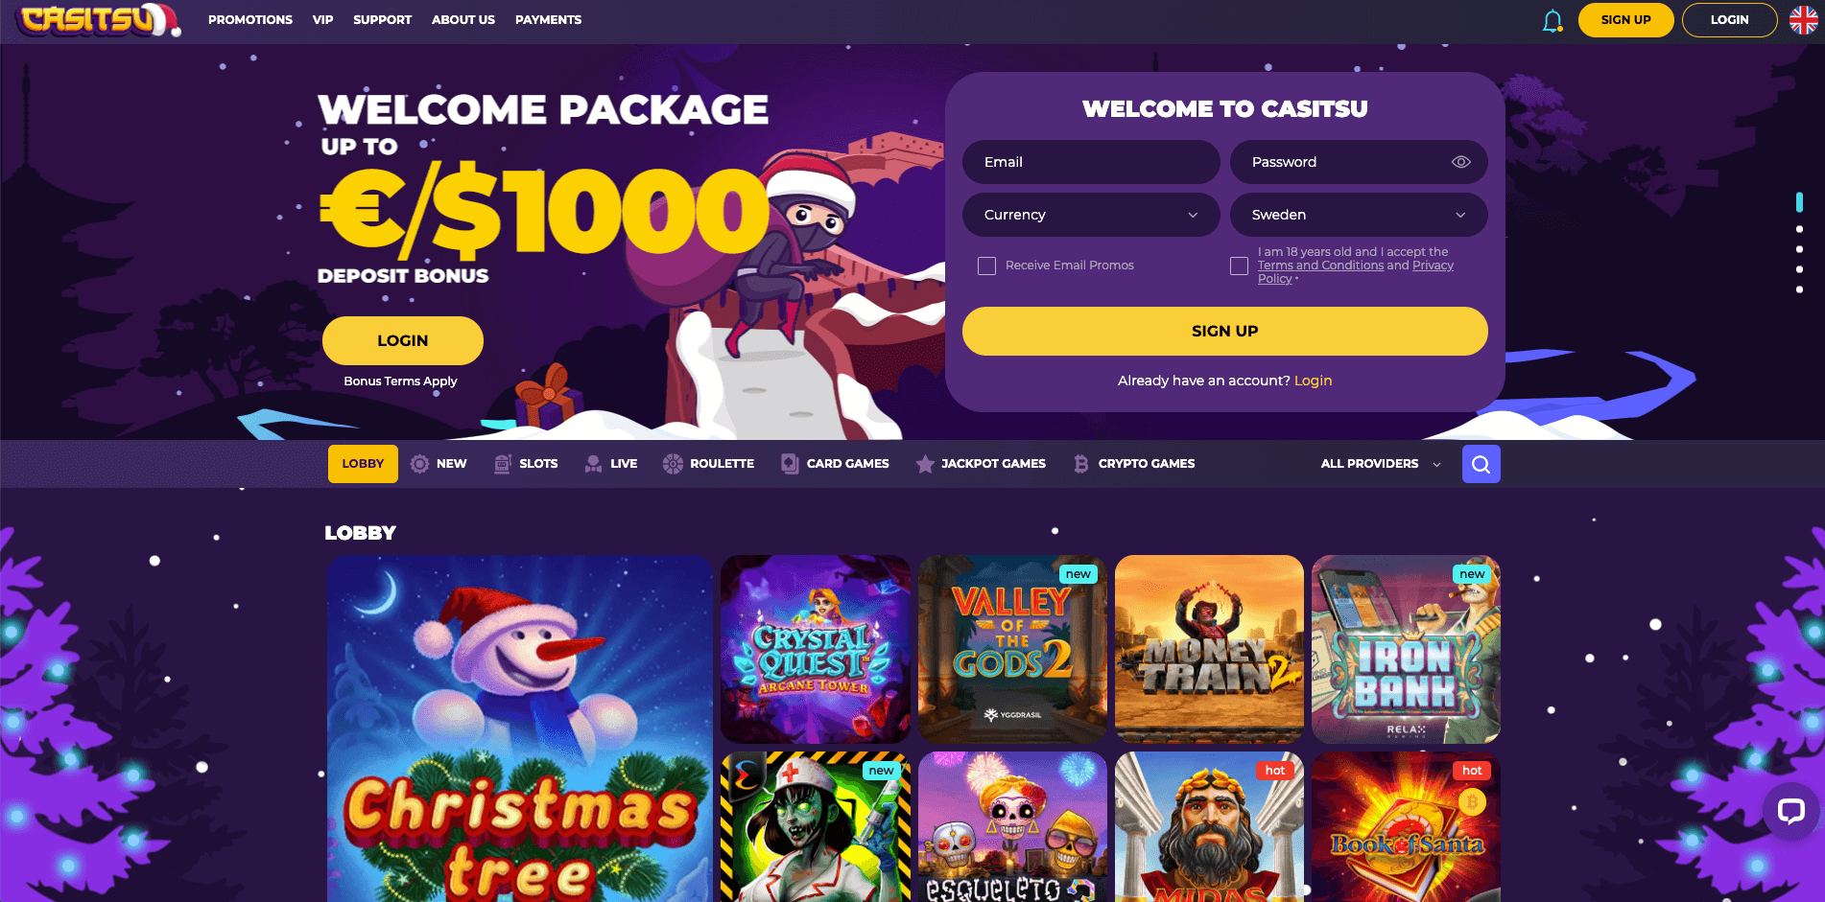Select the Jackpot Games star icon

pos(924,464)
